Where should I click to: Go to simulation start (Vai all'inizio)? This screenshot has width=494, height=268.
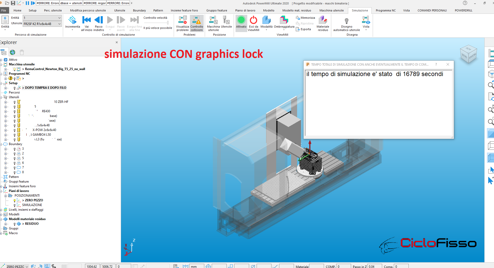[x=87, y=20]
